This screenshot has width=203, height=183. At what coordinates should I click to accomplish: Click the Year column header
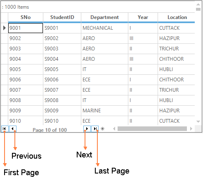point(143,17)
